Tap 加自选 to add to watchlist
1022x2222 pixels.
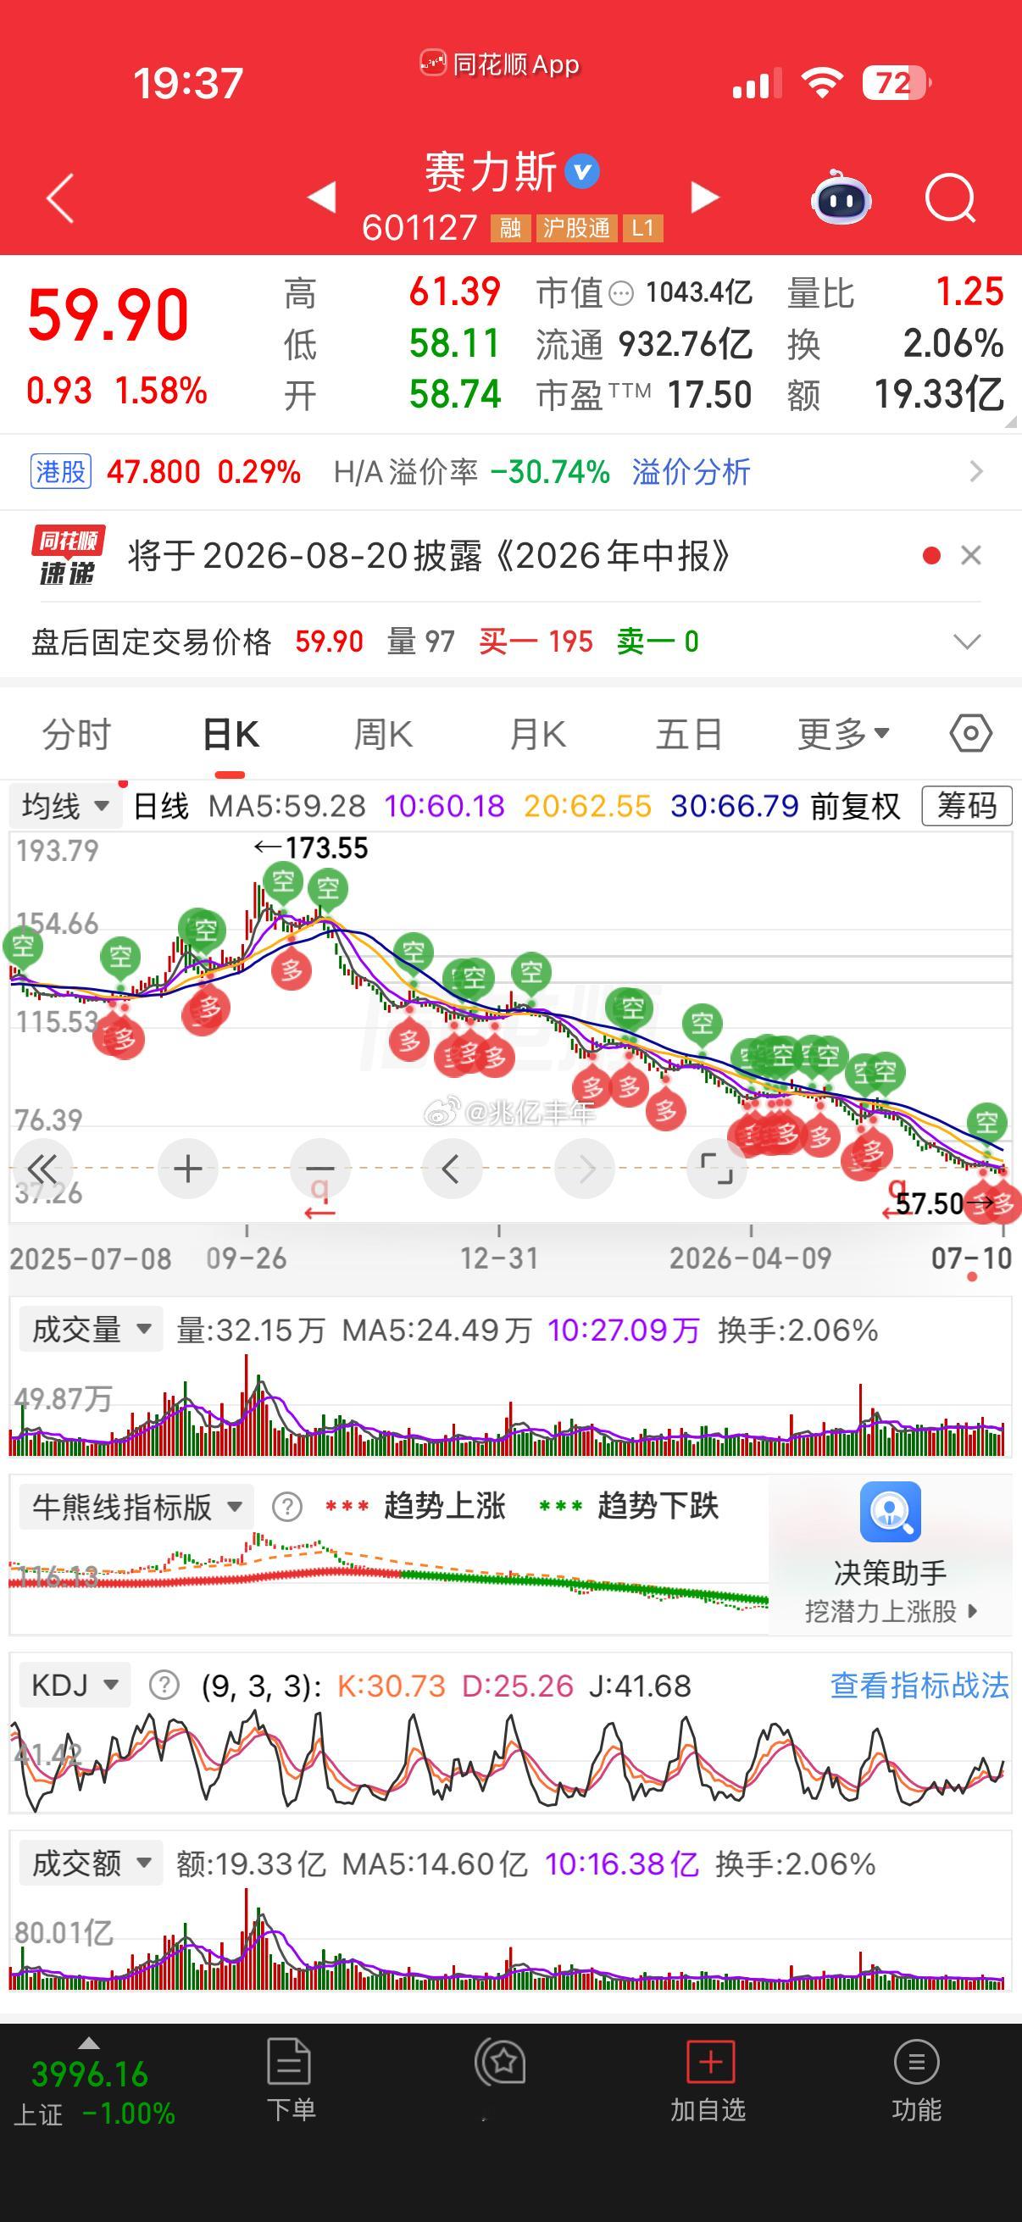coord(709,2080)
